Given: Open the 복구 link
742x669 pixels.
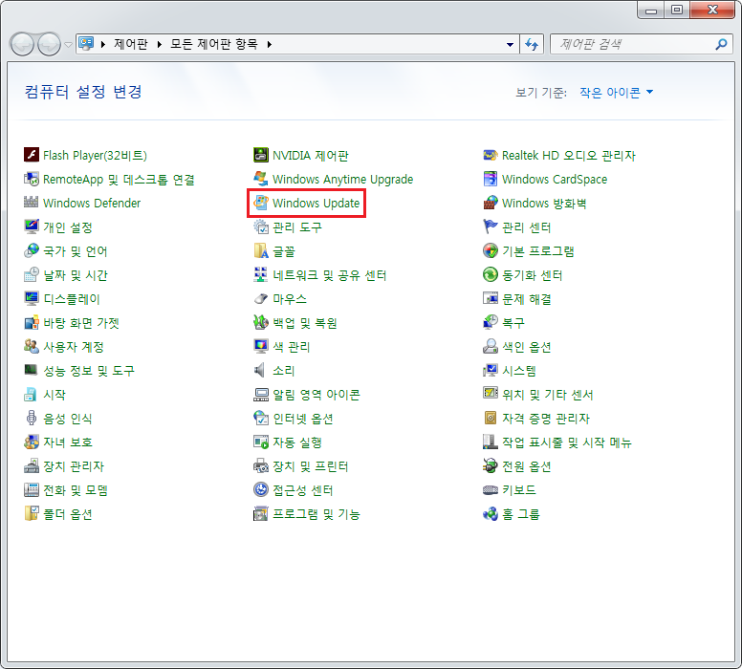Looking at the screenshot, I should (513, 323).
